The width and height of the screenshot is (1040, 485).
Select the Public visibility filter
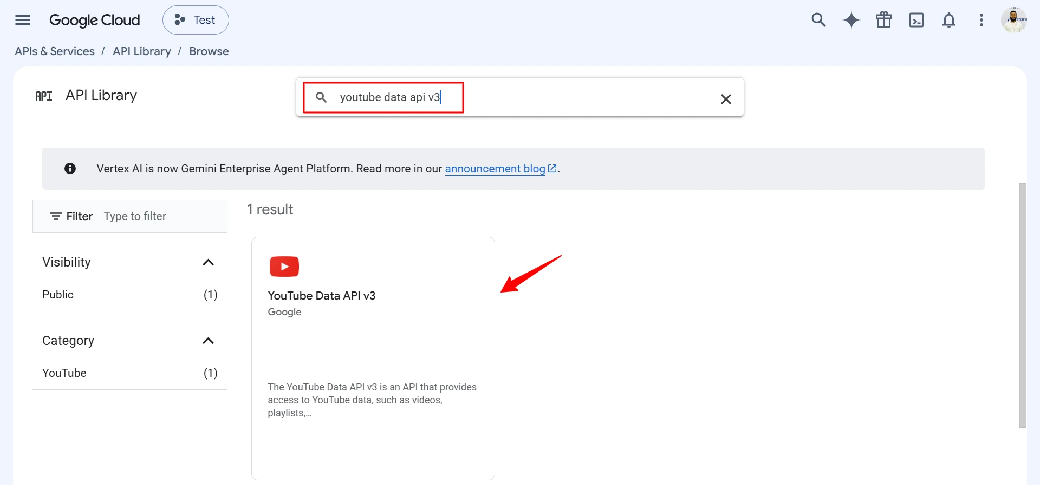pos(130,295)
